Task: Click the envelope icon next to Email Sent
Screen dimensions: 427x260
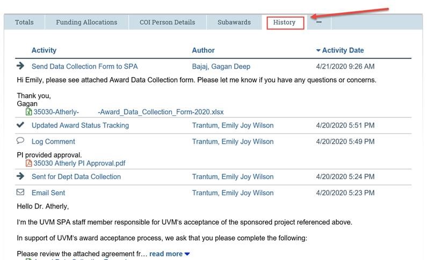Action: 20,192
